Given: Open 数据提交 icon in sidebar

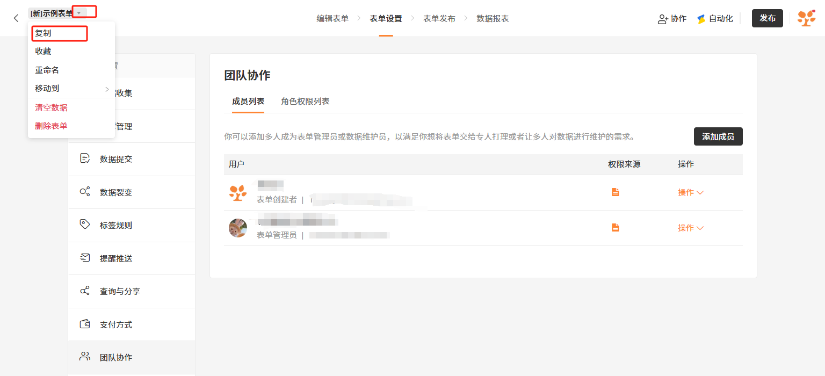Looking at the screenshot, I should point(85,158).
